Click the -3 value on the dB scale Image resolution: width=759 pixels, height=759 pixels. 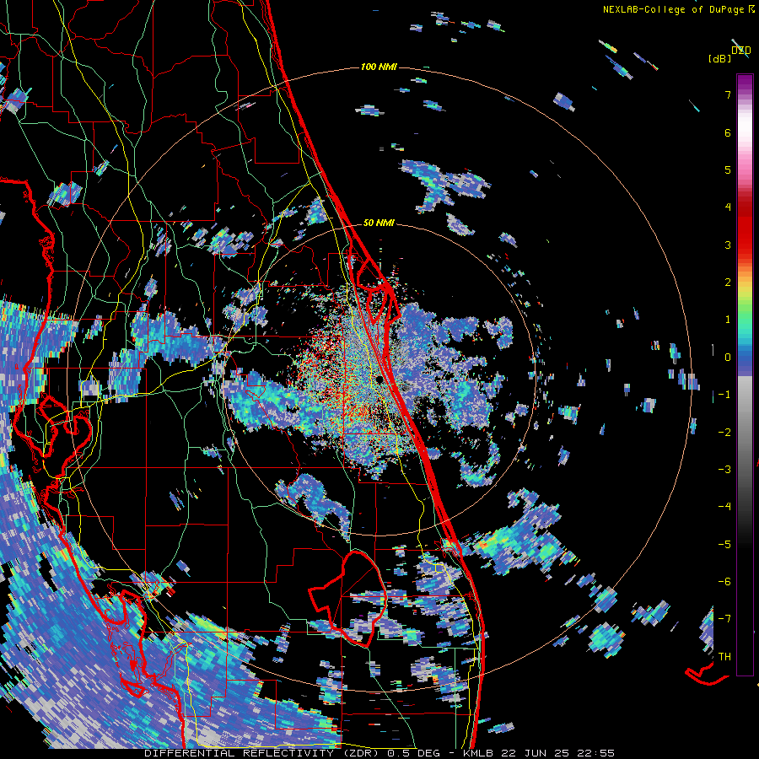click(x=724, y=470)
